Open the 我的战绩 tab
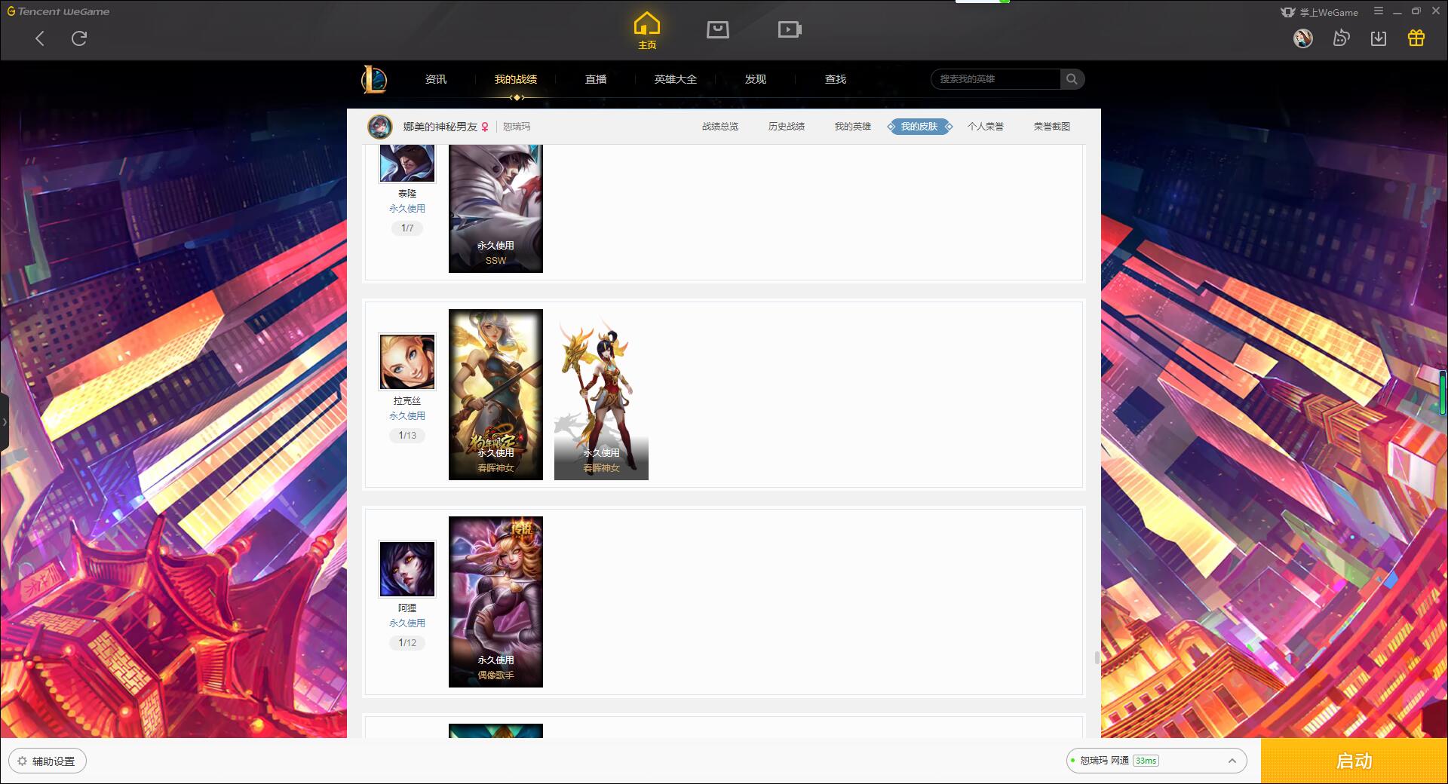 click(516, 79)
